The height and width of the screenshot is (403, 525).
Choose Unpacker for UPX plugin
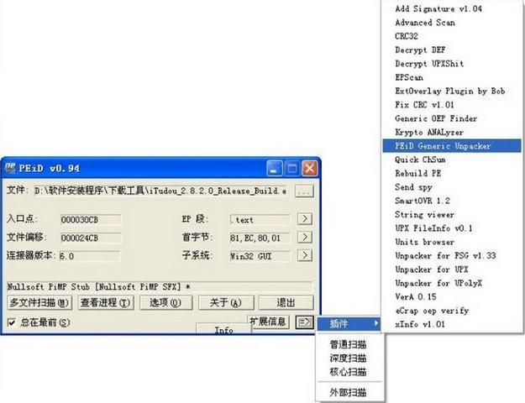pyautogui.click(x=452, y=270)
